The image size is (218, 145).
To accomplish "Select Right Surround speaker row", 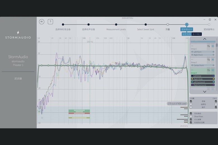I will (x=203, y=85).
